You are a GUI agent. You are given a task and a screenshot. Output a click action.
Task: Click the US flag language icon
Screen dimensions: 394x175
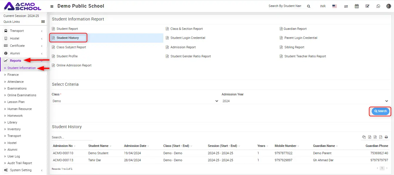coord(334,6)
